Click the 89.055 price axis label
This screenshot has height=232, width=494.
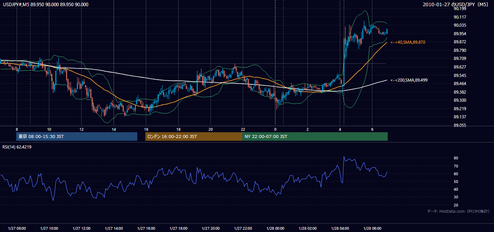coord(459,125)
